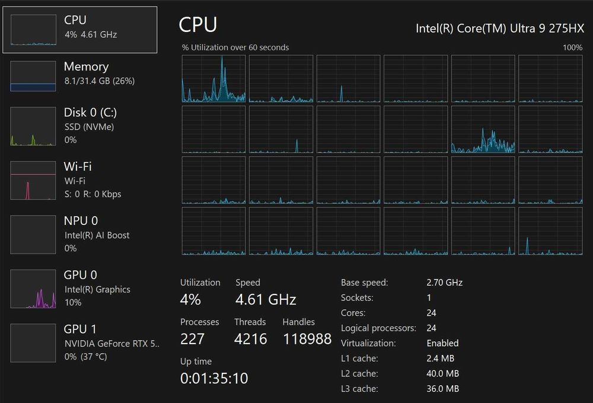Click the 4.61 GHz Speed value
Viewport: 593px width, 403px height.
266,300
